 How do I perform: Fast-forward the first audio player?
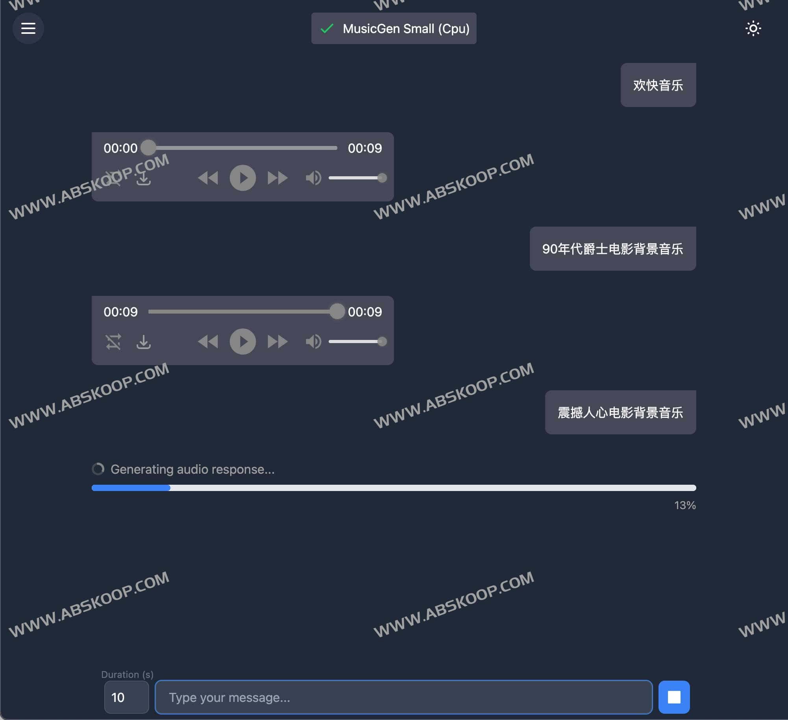(277, 178)
